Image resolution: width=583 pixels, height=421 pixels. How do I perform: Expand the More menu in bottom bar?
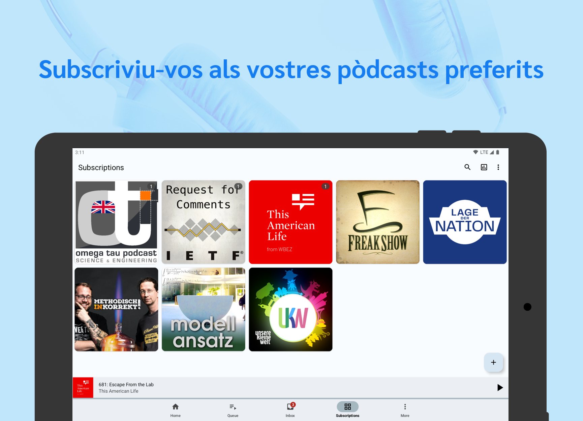(405, 410)
